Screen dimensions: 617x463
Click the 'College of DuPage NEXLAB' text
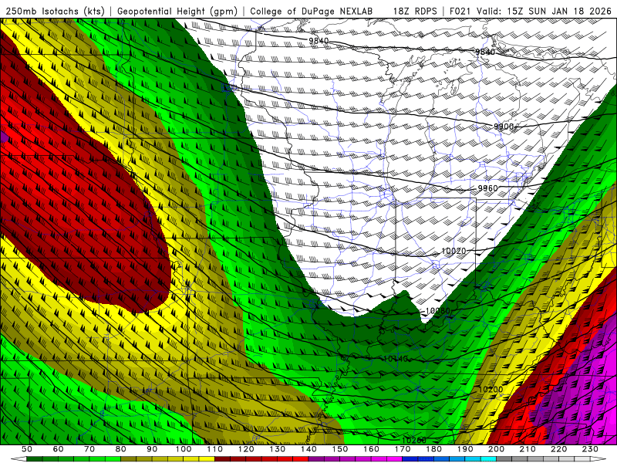pyautogui.click(x=312, y=12)
